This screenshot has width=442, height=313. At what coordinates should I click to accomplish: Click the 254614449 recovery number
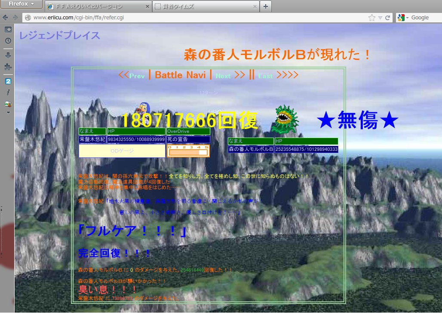[x=192, y=270]
